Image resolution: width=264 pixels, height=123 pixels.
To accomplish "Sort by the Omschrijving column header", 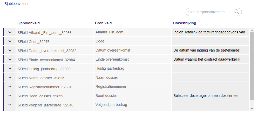I will tap(184, 23).
